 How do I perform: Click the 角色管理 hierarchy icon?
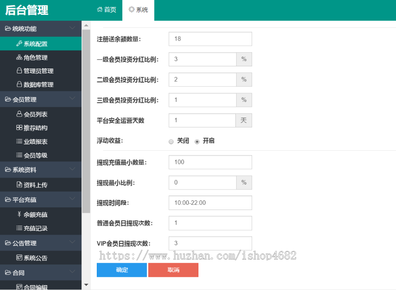pos(19,58)
